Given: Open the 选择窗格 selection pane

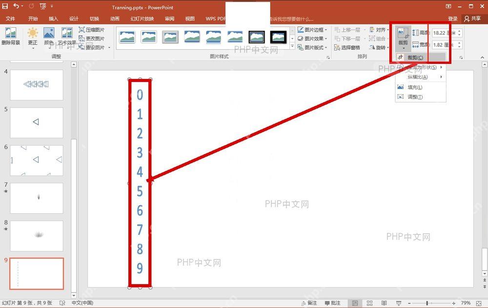Looking at the screenshot, I should coord(347,47).
